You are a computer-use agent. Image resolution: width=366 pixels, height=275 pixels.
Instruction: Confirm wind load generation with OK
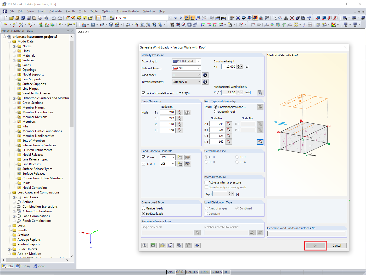316,245
